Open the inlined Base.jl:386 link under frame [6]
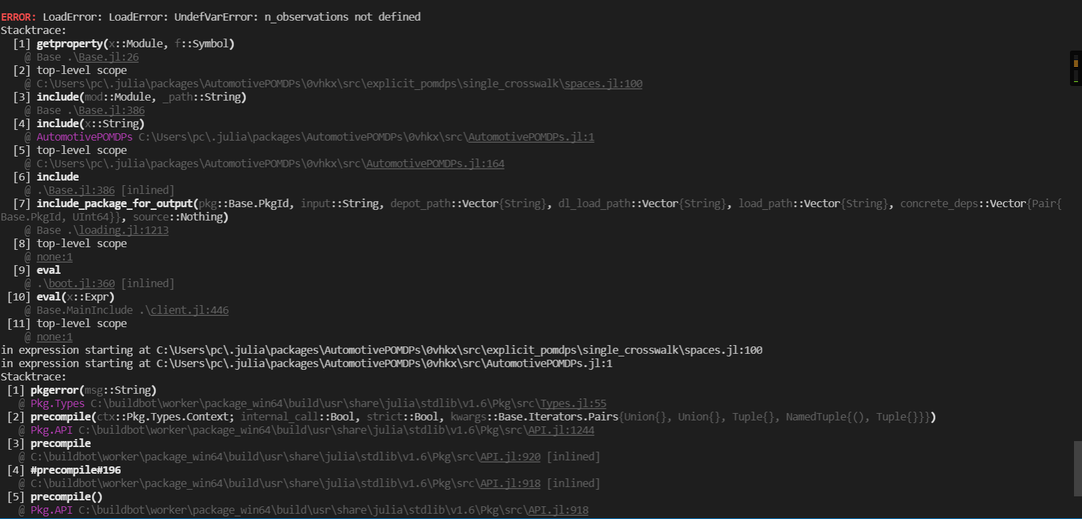1082x519 pixels. (81, 191)
